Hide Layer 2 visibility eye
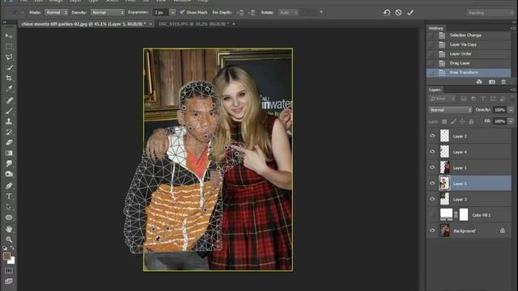 pos(432,136)
